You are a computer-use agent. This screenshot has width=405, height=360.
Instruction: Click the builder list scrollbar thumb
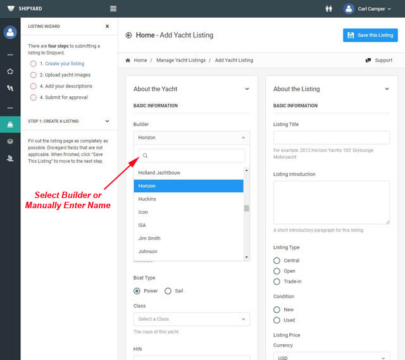pos(246,208)
